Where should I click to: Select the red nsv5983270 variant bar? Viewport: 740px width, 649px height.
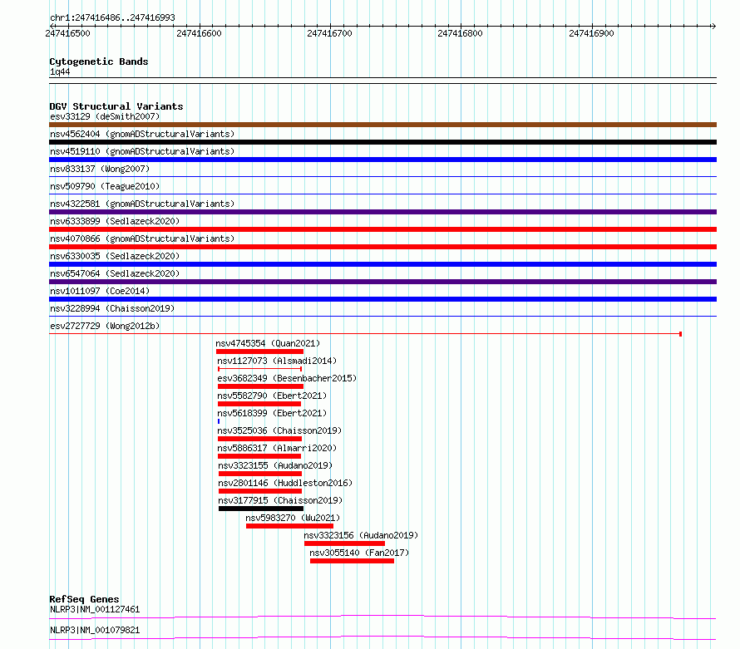click(290, 526)
